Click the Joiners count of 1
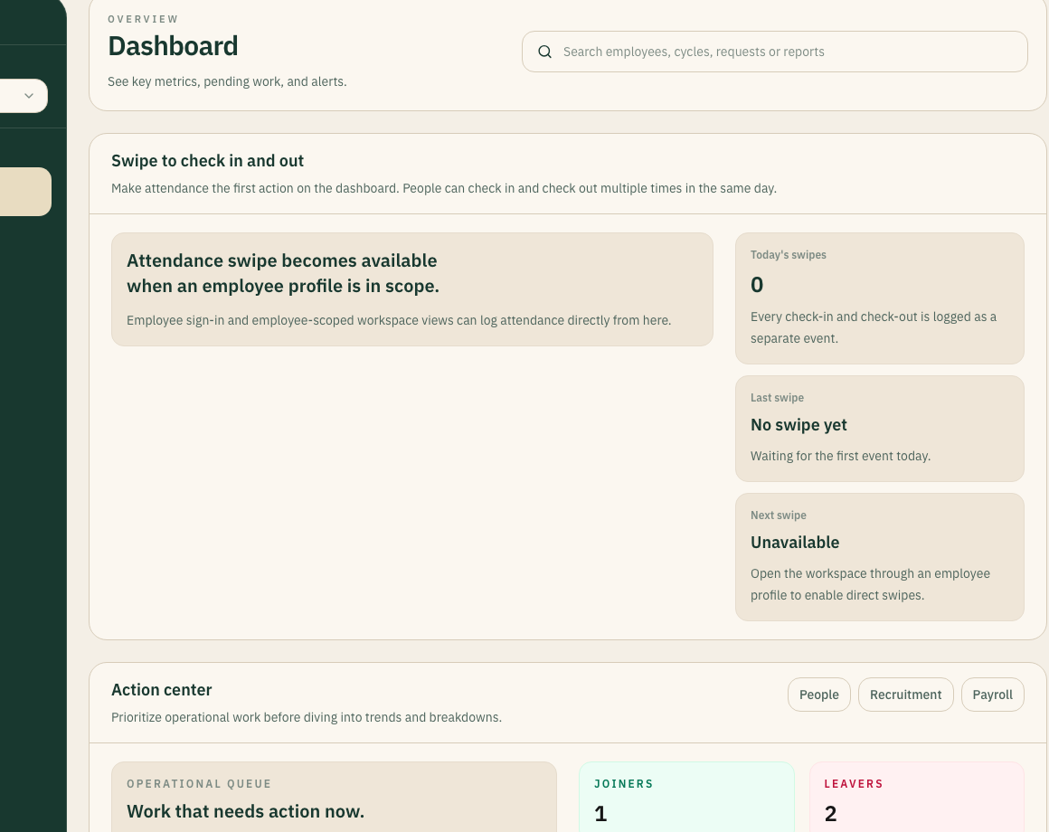This screenshot has height=832, width=1049. coord(600,813)
